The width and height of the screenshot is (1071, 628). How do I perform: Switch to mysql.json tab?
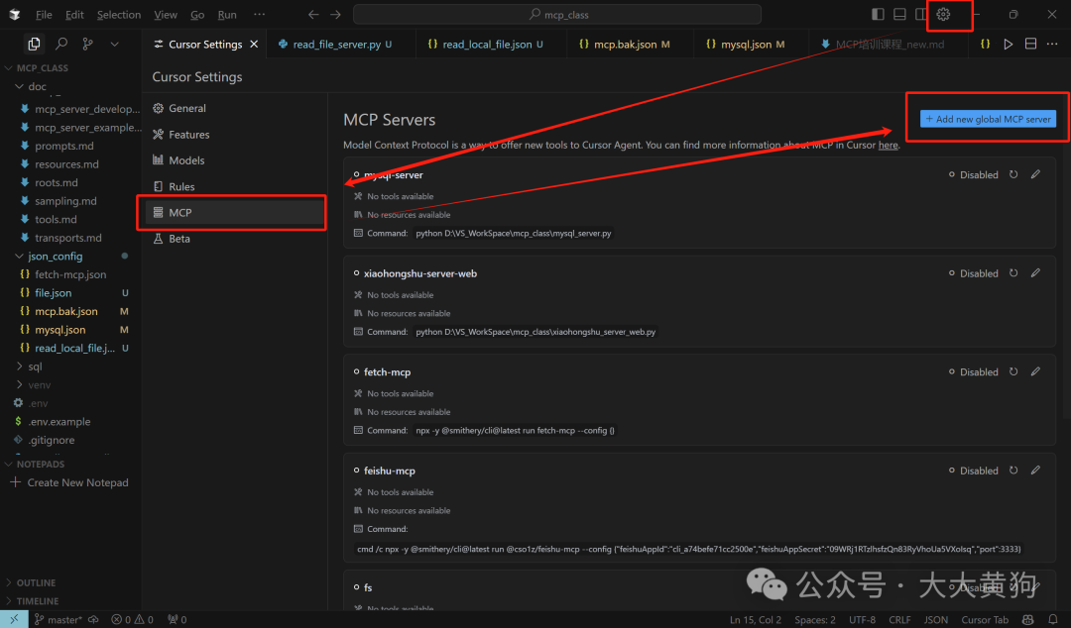746,45
